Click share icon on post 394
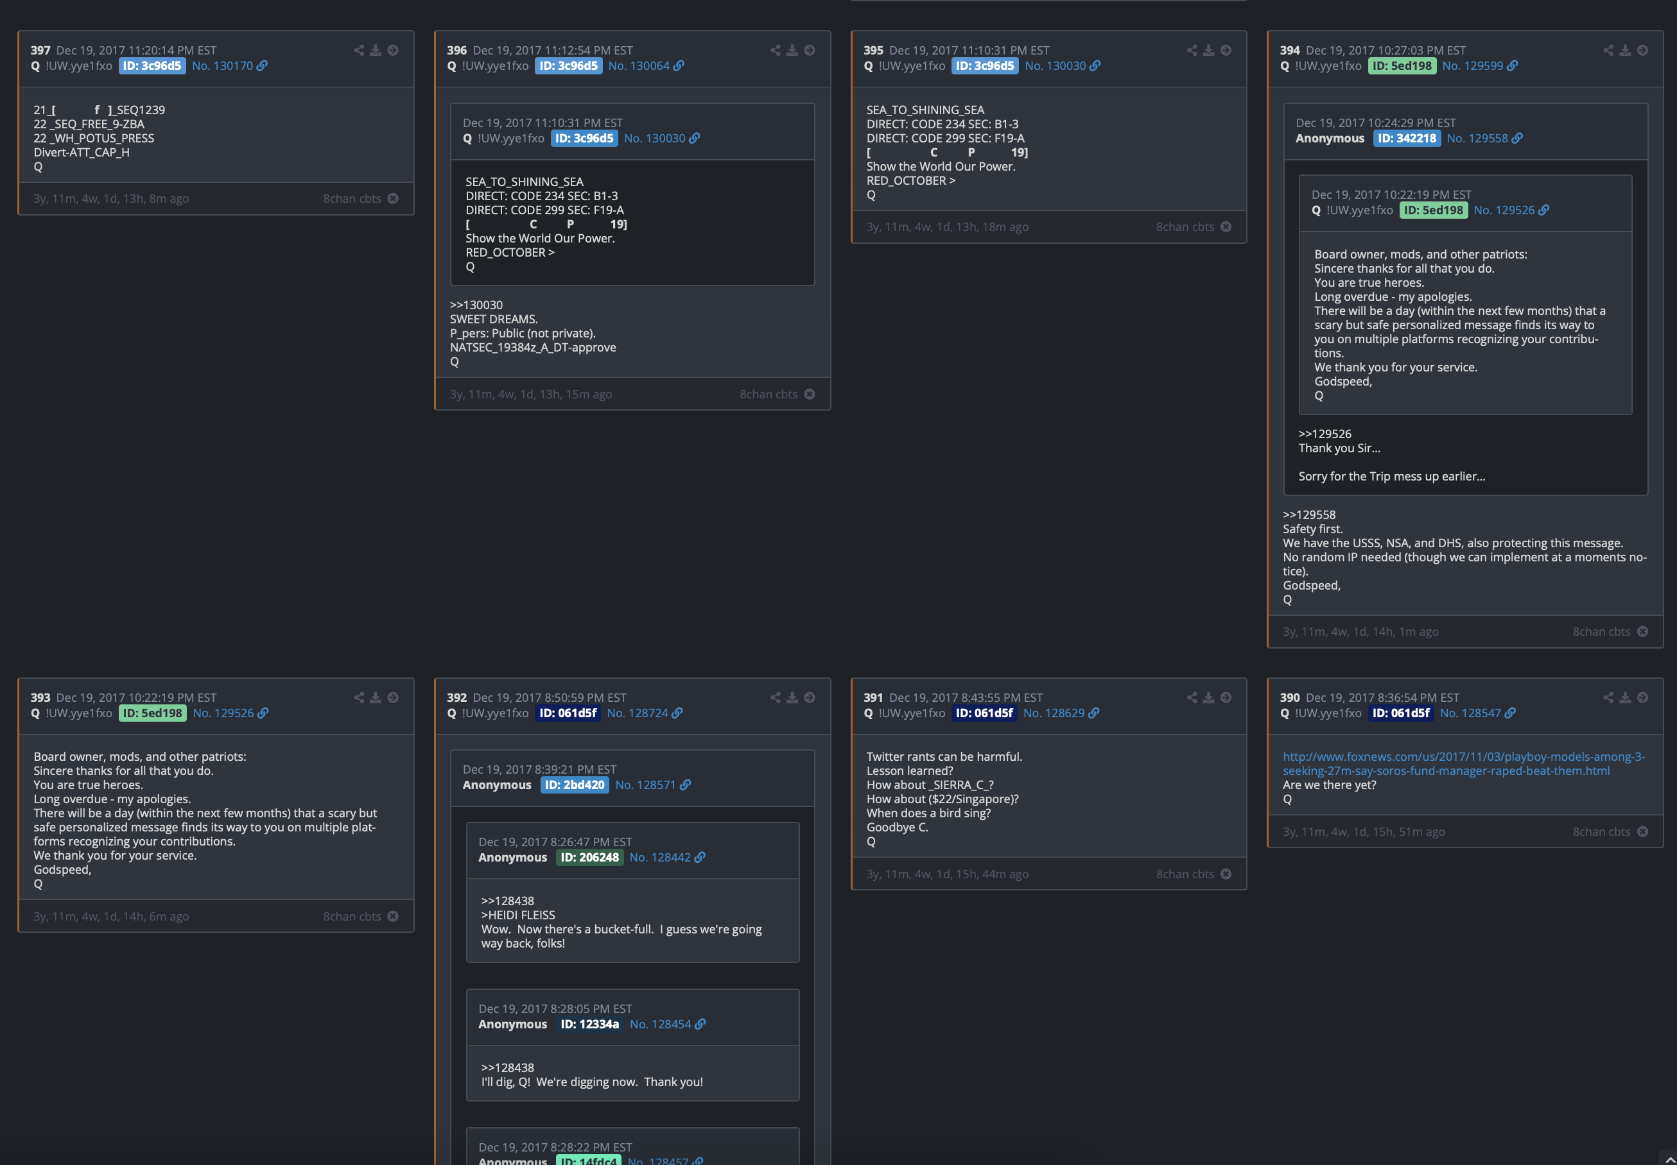1677x1165 pixels. [1608, 51]
